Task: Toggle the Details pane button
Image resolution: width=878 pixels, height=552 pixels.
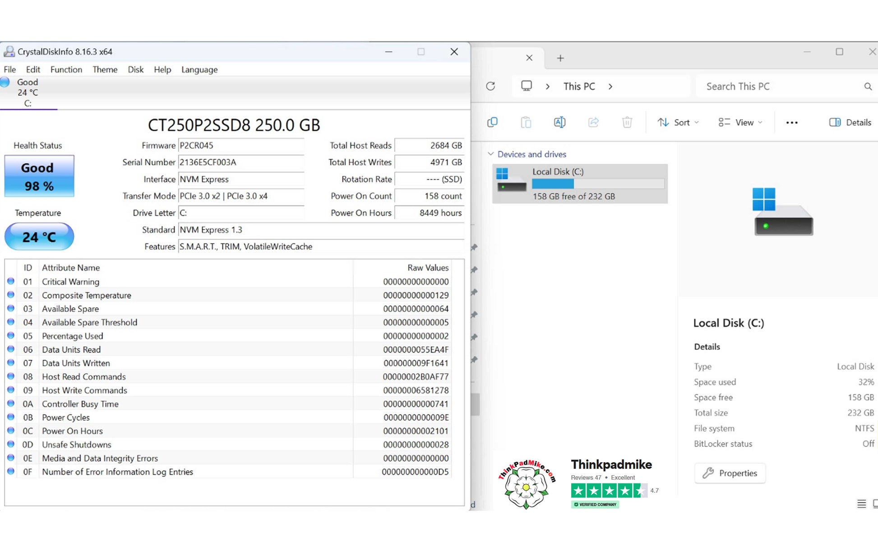Action: pos(850,122)
